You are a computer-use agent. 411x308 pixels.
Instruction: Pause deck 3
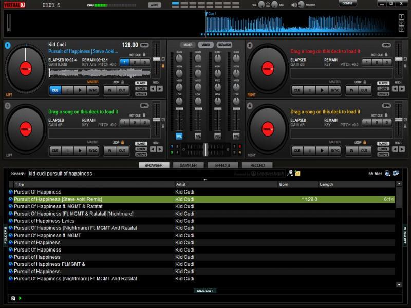[68, 151]
